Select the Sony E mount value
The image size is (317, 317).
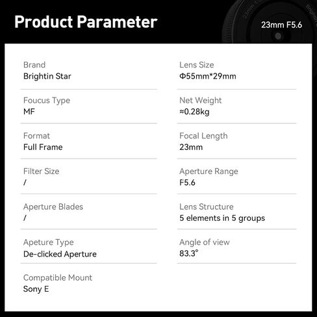[x=36, y=289]
